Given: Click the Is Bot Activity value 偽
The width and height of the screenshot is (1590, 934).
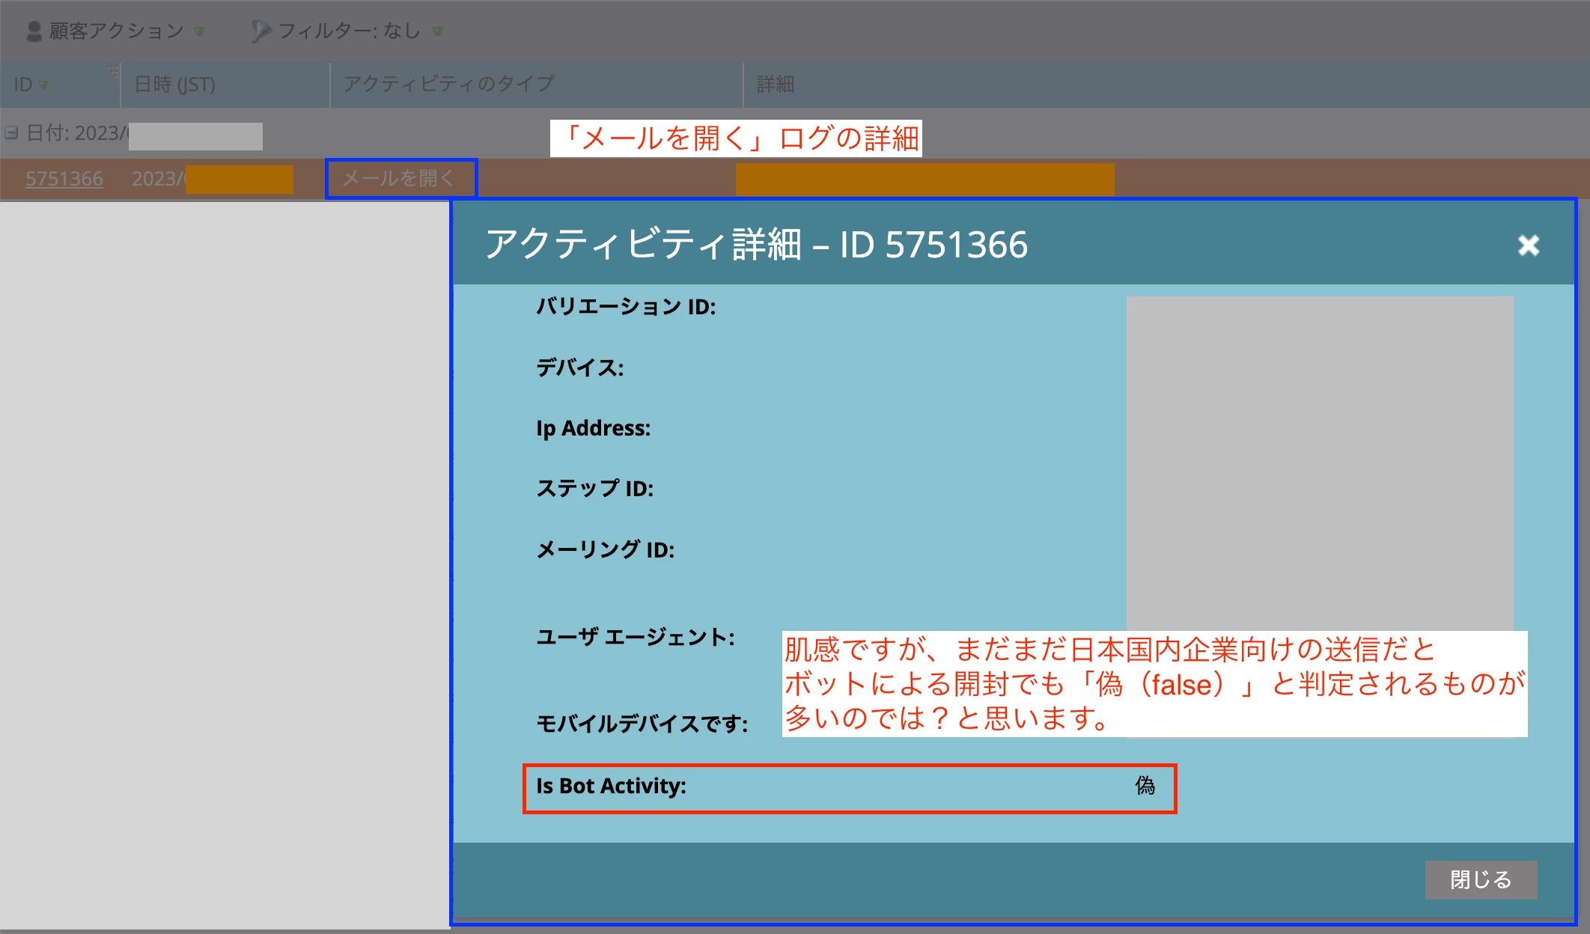Looking at the screenshot, I should tap(1145, 786).
